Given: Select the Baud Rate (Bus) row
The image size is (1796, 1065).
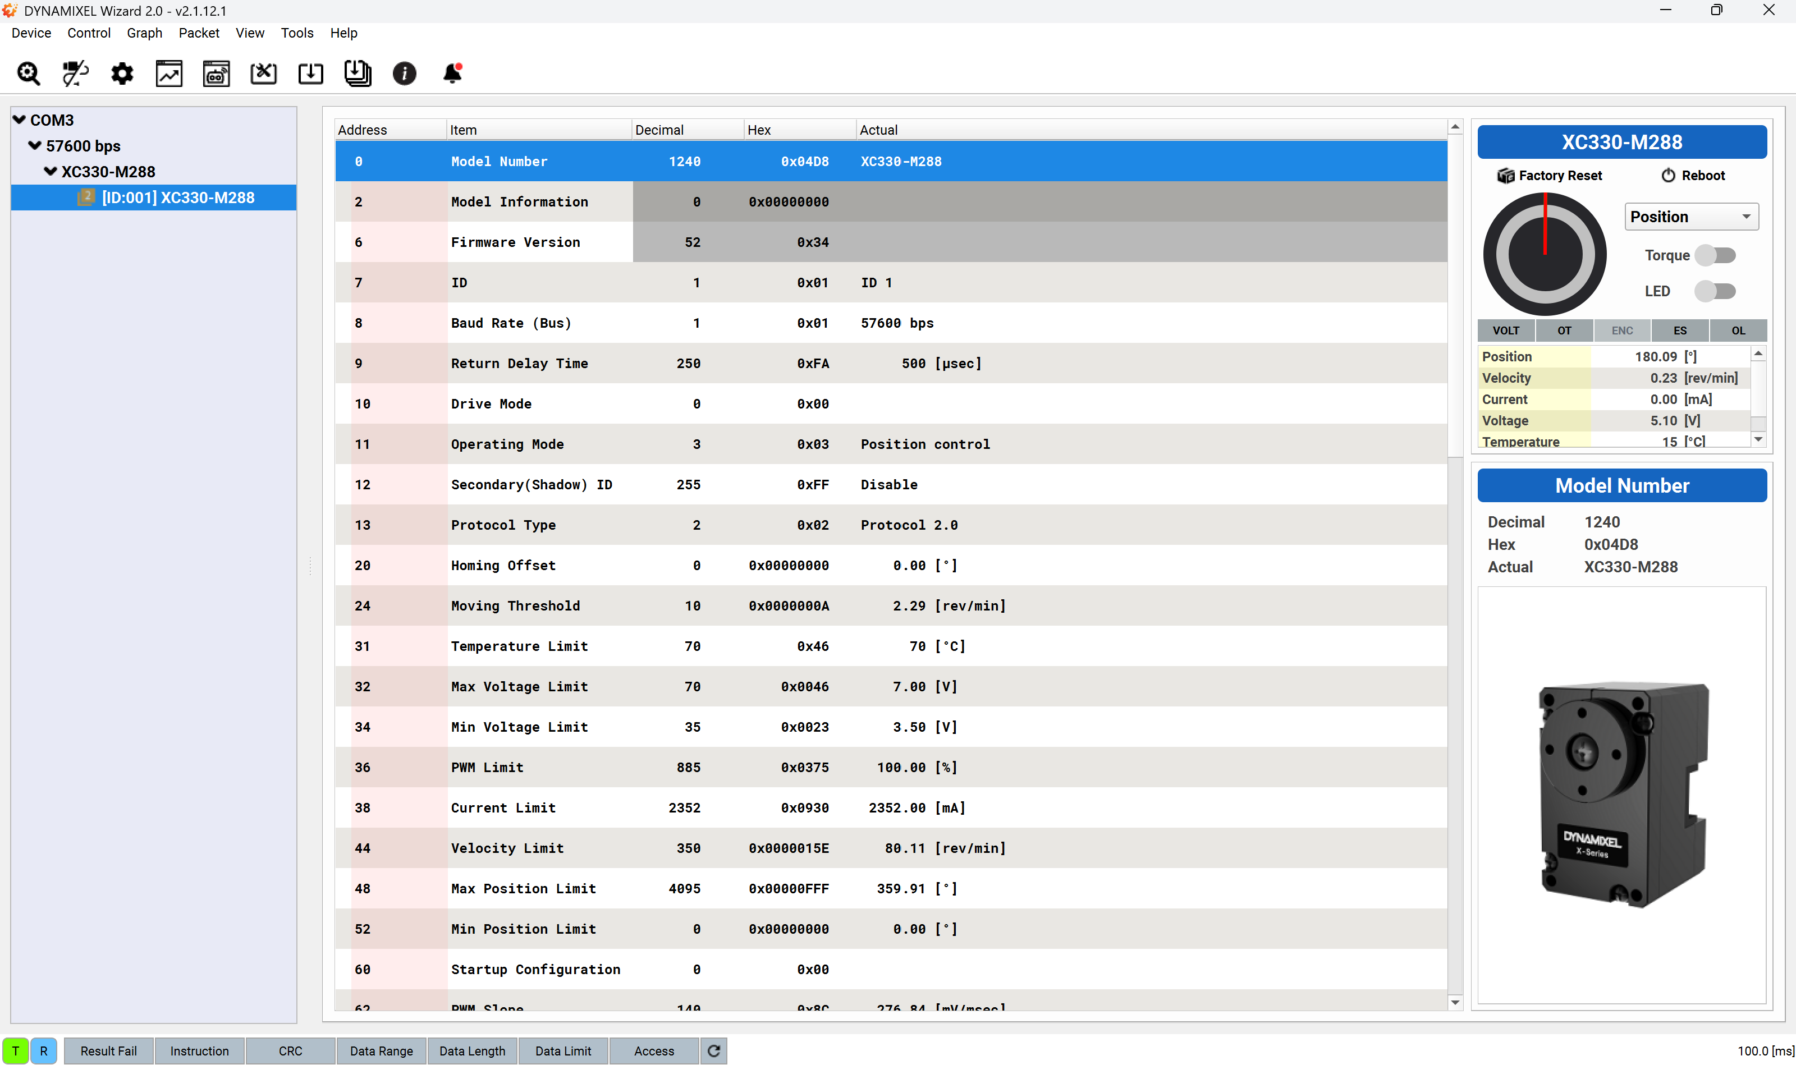Looking at the screenshot, I should click(x=891, y=323).
